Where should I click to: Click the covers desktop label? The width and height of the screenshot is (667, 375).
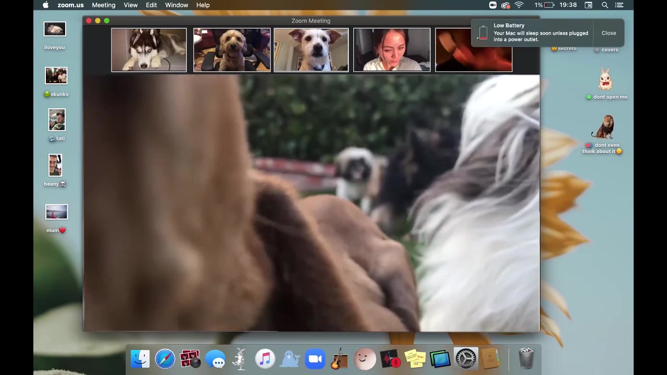[607, 49]
